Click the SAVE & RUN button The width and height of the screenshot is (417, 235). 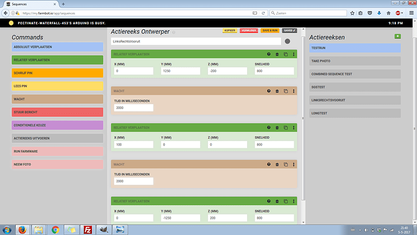270,31
